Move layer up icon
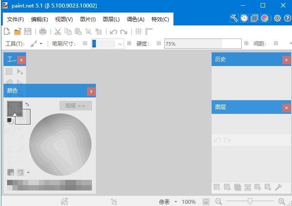292x206 pixels. pyautogui.click(x=258, y=187)
